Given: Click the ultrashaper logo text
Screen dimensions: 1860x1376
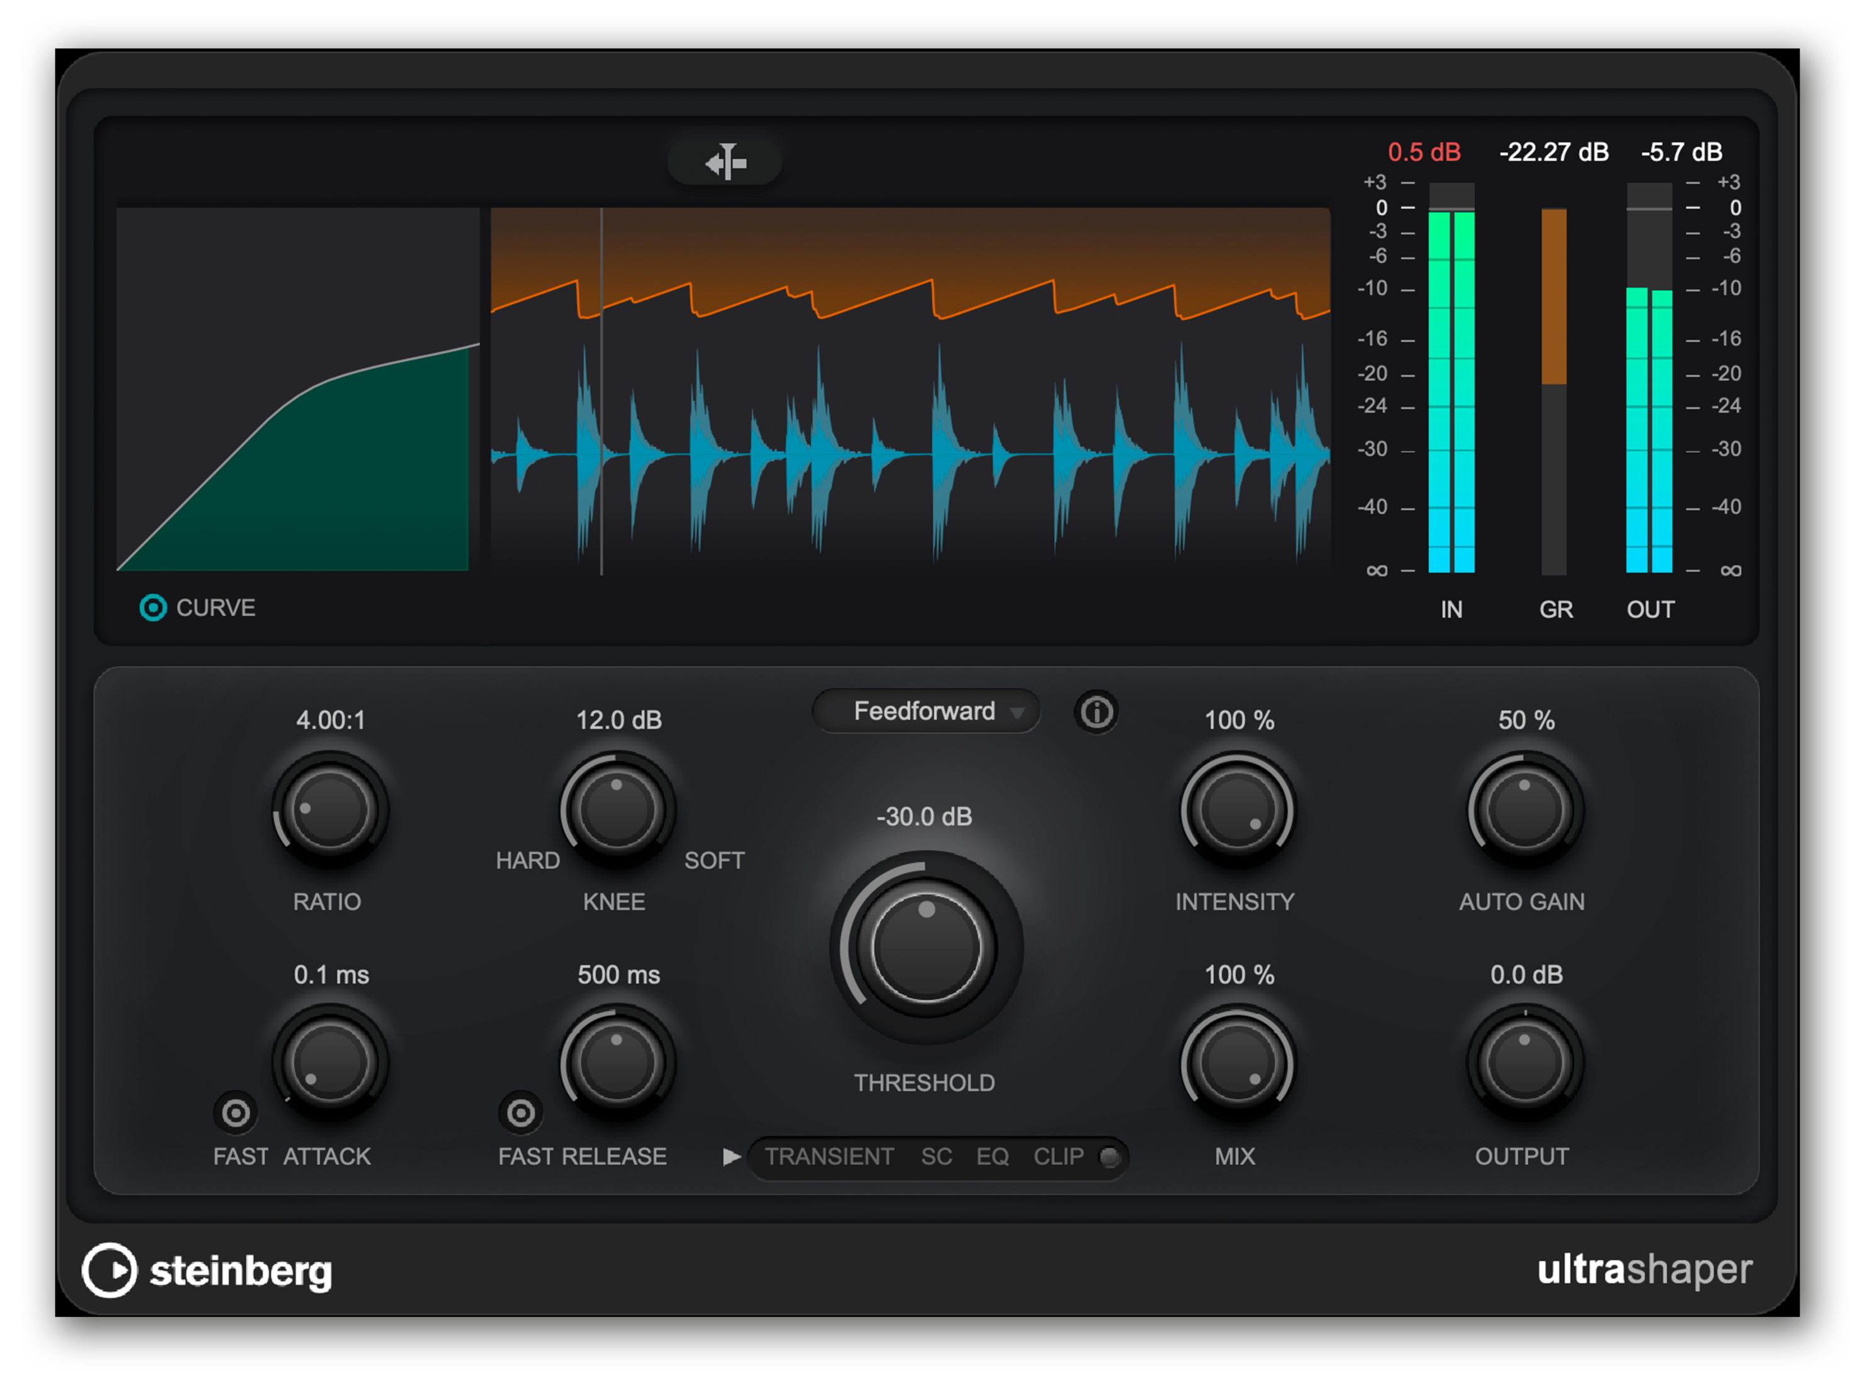Looking at the screenshot, I should pos(1644,1269).
